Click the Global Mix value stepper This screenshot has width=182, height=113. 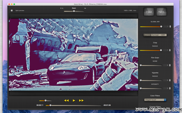tap(170, 27)
